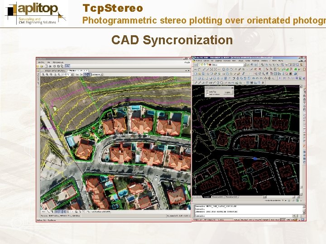Open the Insertar menu in AutoCAD
This screenshot has height=244, width=326.
(x=219, y=61)
